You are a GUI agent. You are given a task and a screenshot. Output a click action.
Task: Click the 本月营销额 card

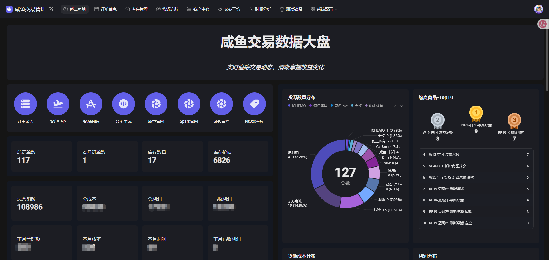42,243
